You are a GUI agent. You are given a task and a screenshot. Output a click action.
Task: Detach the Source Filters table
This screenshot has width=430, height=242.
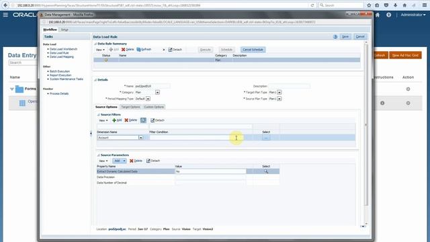[157, 120]
